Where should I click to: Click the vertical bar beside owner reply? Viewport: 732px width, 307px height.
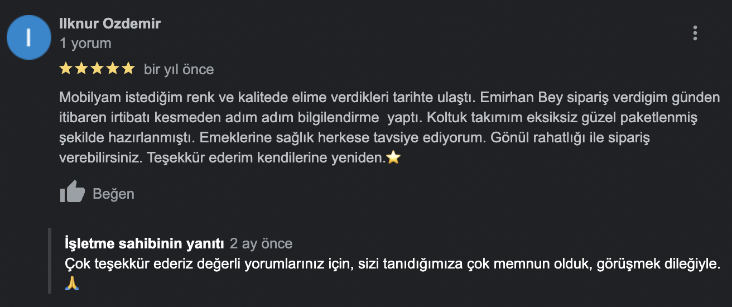click(49, 260)
